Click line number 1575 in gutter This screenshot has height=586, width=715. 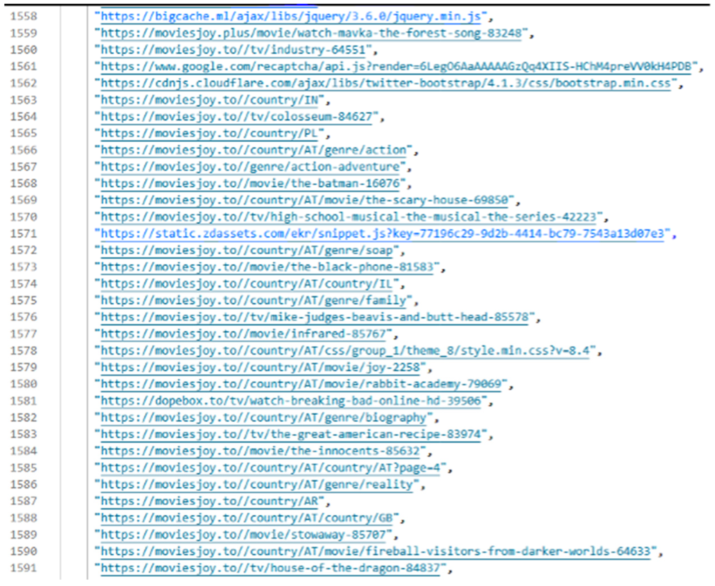[23, 300]
